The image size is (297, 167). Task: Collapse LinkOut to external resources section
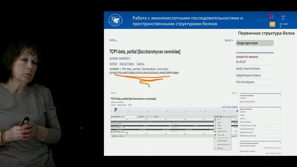point(280,143)
